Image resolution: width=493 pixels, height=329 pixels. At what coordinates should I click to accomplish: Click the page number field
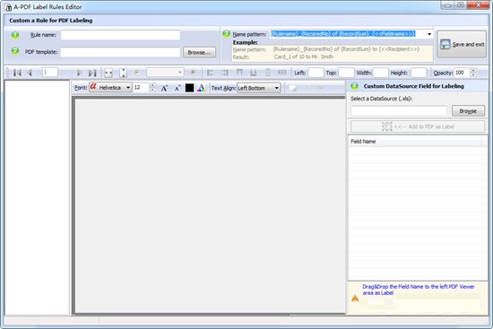point(50,73)
